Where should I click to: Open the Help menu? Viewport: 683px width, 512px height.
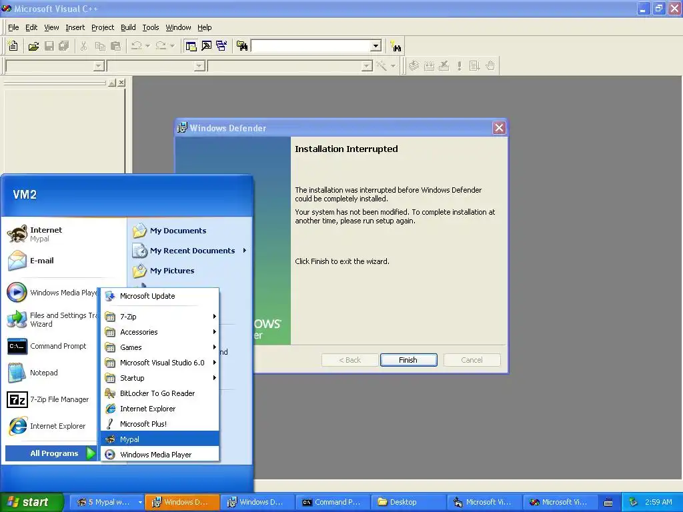tap(204, 27)
